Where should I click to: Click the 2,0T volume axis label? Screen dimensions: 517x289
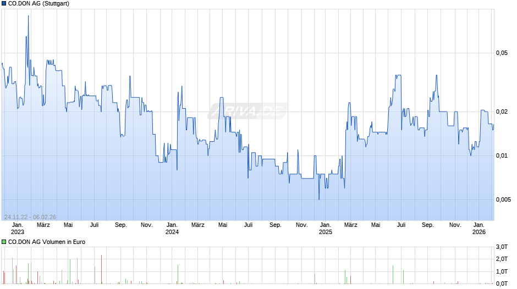(x=502, y=259)
